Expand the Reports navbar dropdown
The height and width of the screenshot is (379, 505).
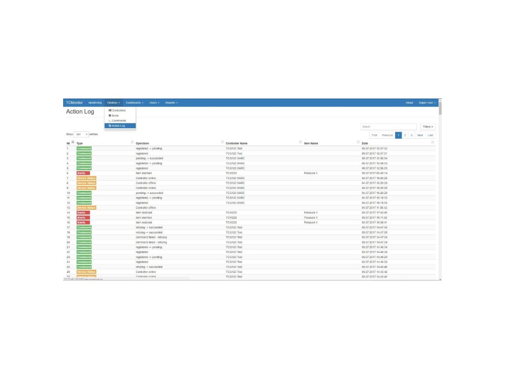(171, 103)
